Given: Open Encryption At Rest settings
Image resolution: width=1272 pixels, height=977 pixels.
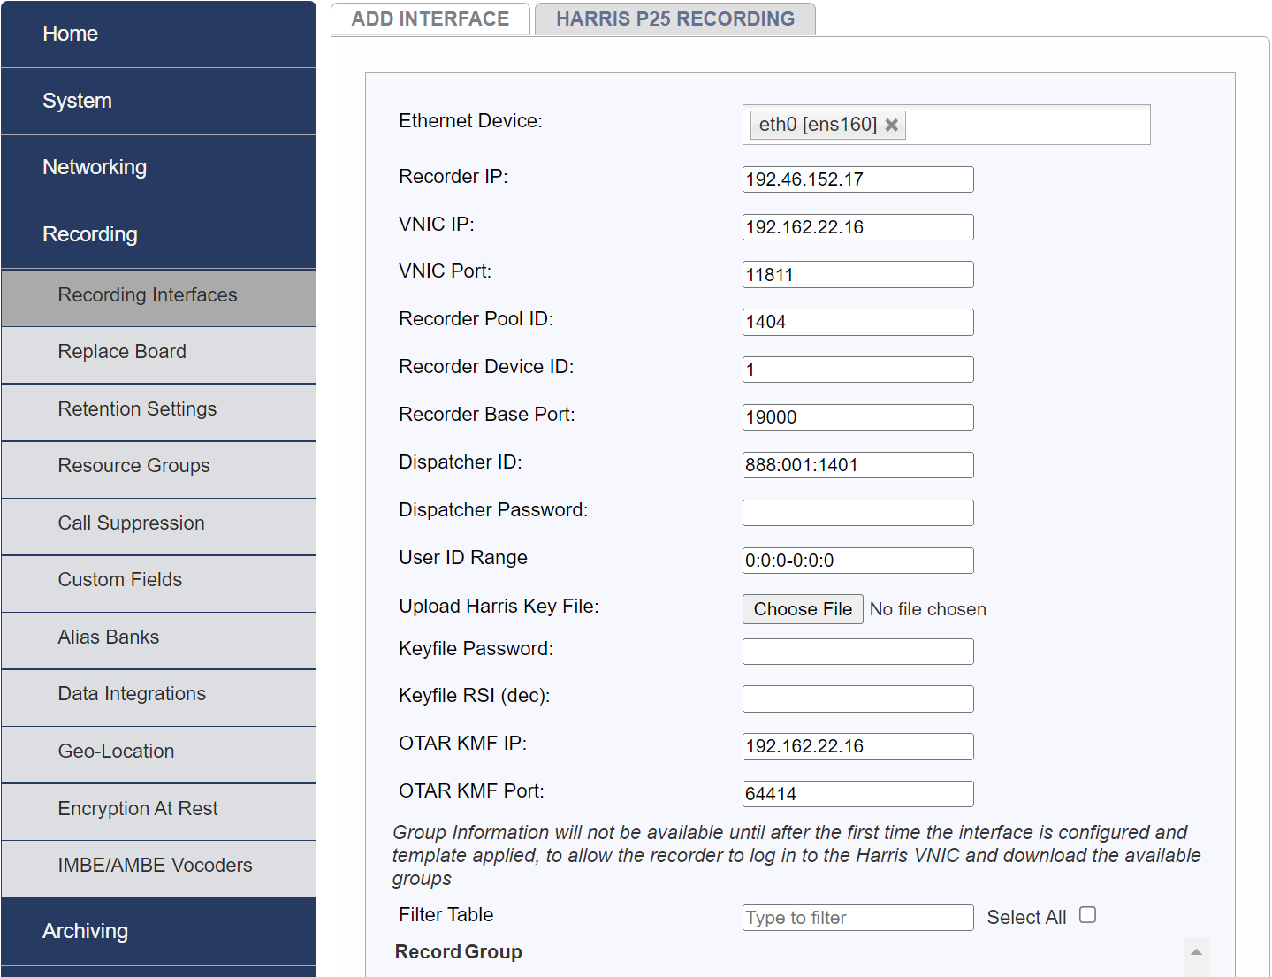Looking at the screenshot, I should click(x=137, y=808).
